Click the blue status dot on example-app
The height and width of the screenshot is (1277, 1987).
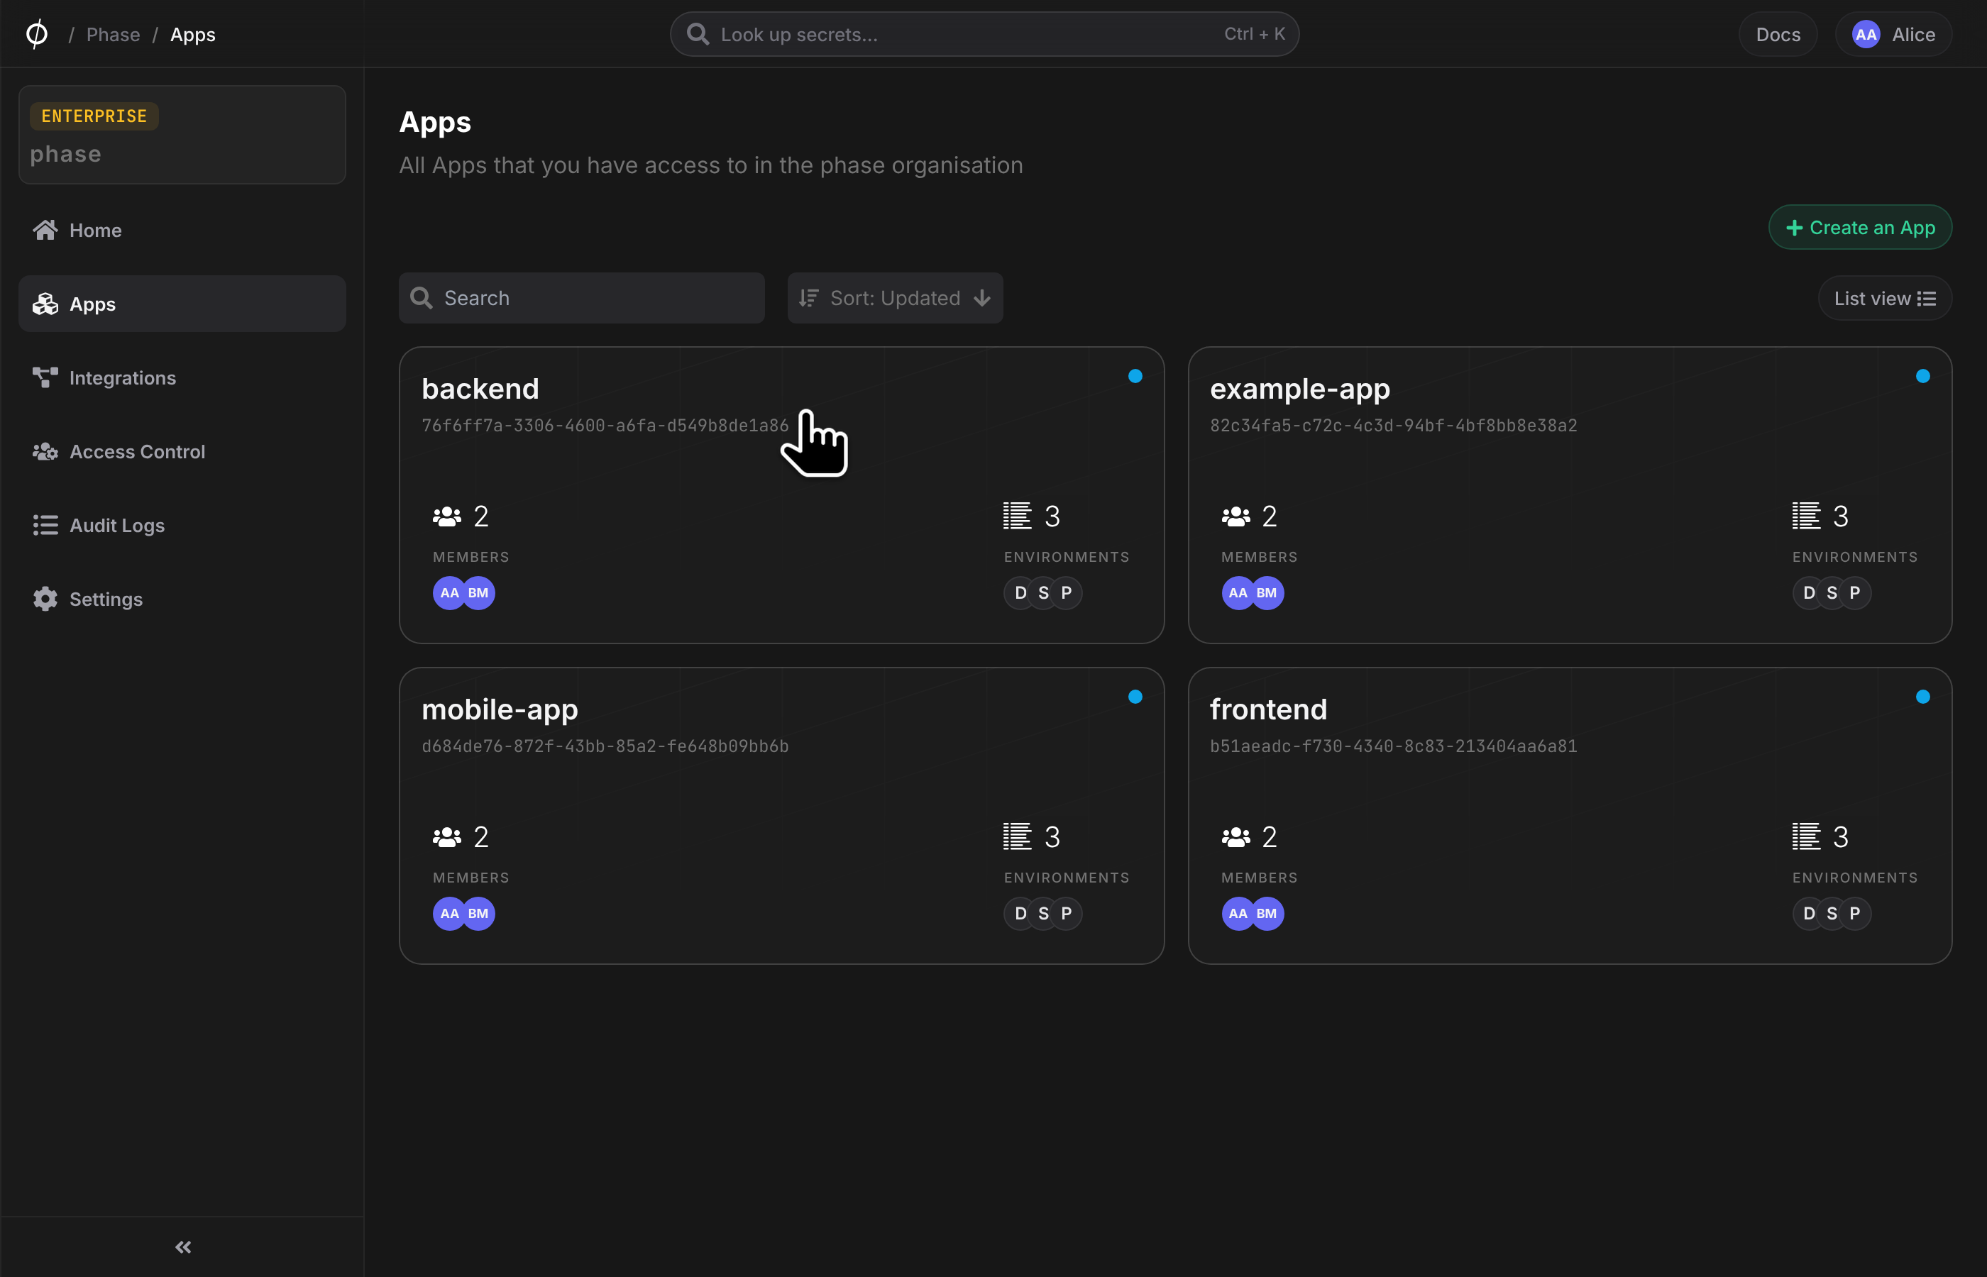(x=1923, y=375)
